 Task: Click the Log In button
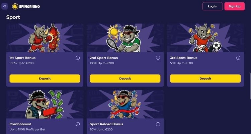tap(213, 6)
